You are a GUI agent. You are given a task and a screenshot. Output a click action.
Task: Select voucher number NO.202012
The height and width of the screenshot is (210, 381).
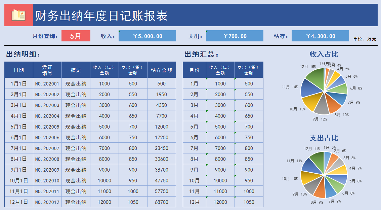click(47, 202)
